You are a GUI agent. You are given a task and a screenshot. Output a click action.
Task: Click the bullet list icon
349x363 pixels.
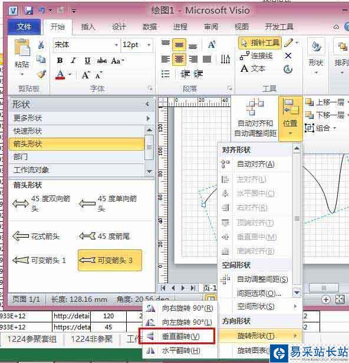pos(166,74)
